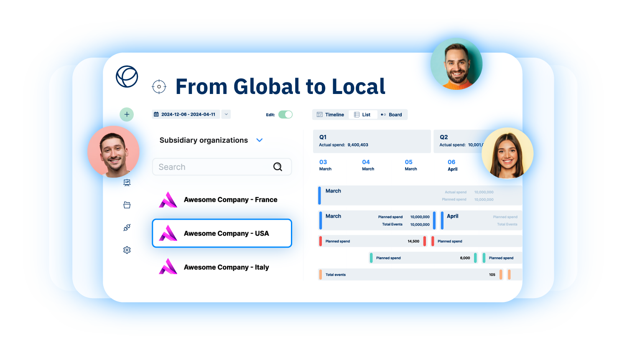Click the Awesome Company - Italy logo
This screenshot has height=355, width=627.
pos(168,266)
